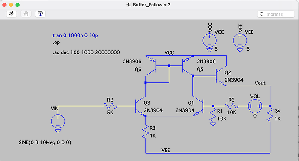Click the search field labeled (normal)

pos(276,14)
